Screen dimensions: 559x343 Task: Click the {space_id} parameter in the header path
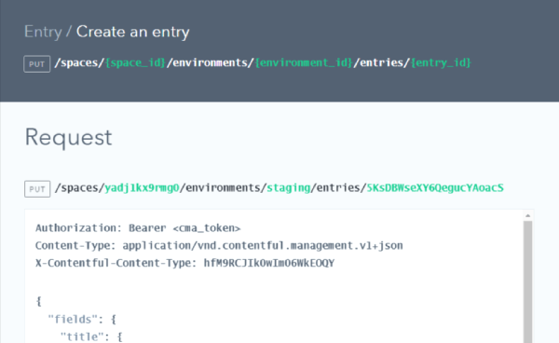[x=135, y=62]
